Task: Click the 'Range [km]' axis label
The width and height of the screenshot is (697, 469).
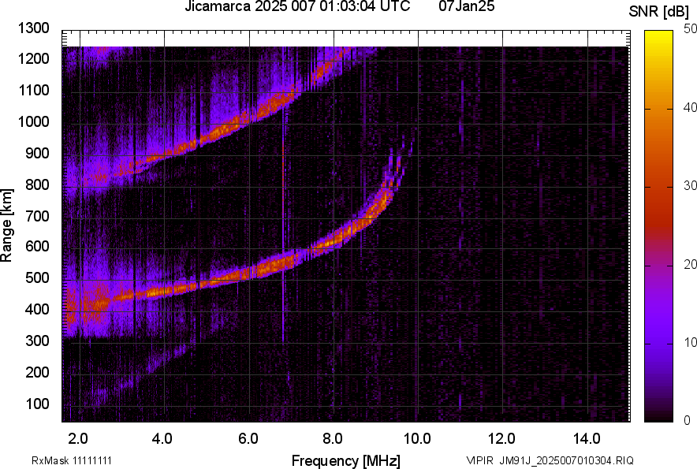Action: pyautogui.click(x=6, y=225)
